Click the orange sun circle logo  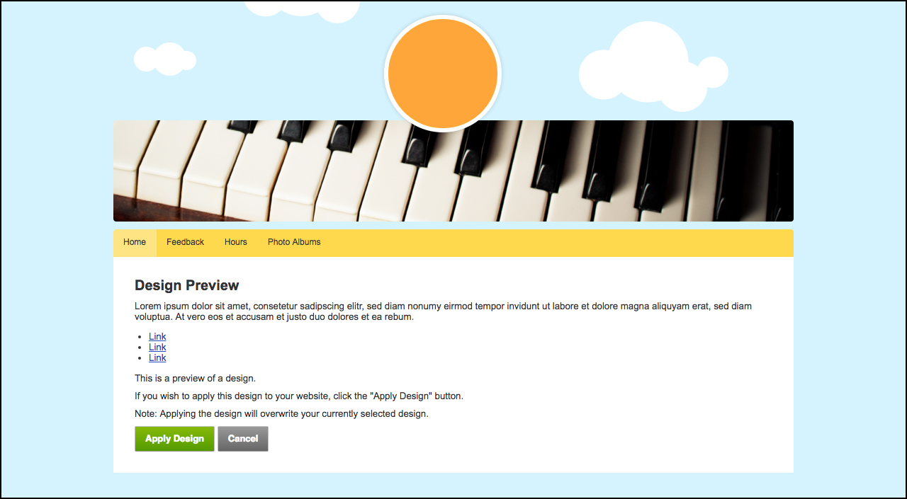coord(443,74)
